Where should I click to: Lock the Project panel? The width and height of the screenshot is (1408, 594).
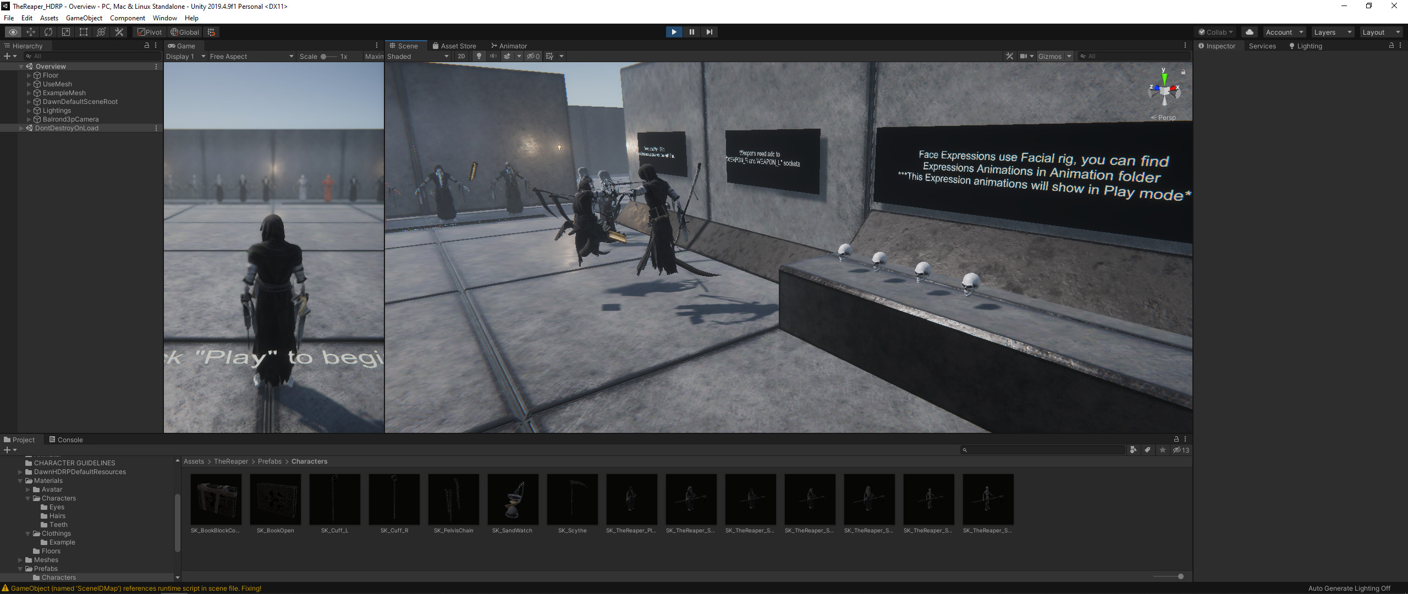(x=1176, y=439)
